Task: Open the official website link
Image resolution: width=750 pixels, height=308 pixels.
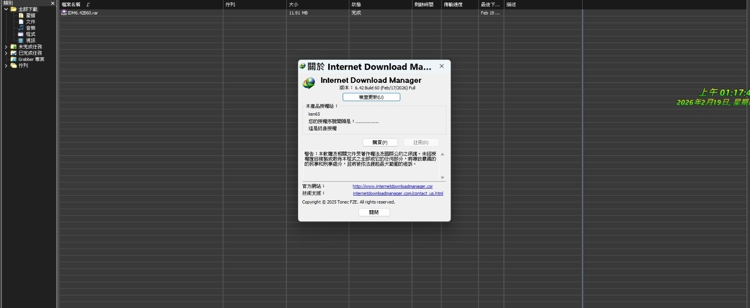Action: click(392, 186)
